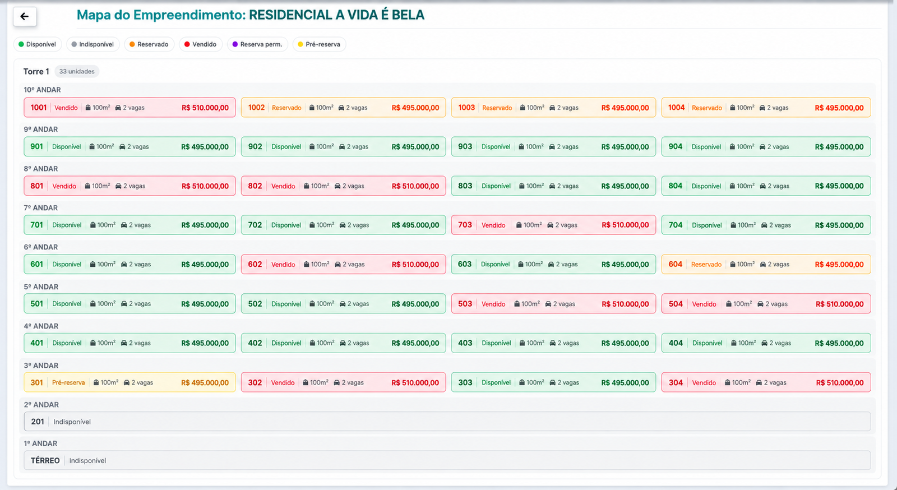Image resolution: width=897 pixels, height=490 pixels.
Task: Select the Disponível legend chip
Action: 38,44
